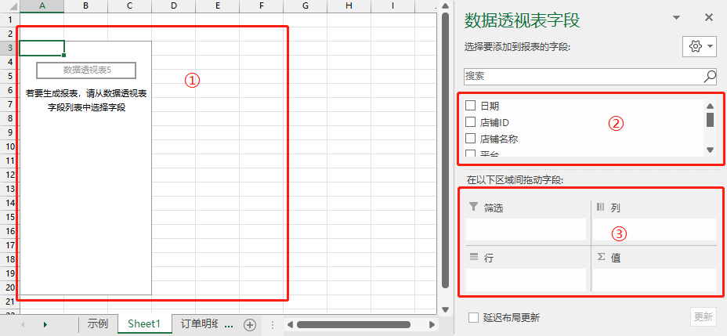The image size is (727, 336).
Task: Click the green next-sheet arrow in the tab bar
Action: (x=45, y=324)
